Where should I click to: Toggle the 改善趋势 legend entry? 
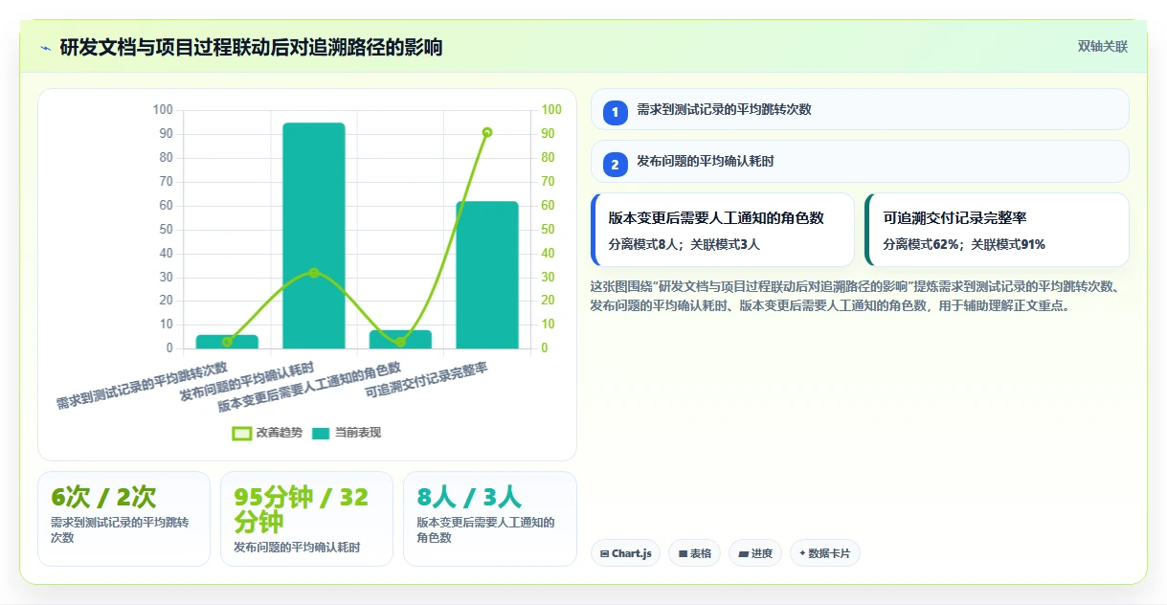pos(268,433)
